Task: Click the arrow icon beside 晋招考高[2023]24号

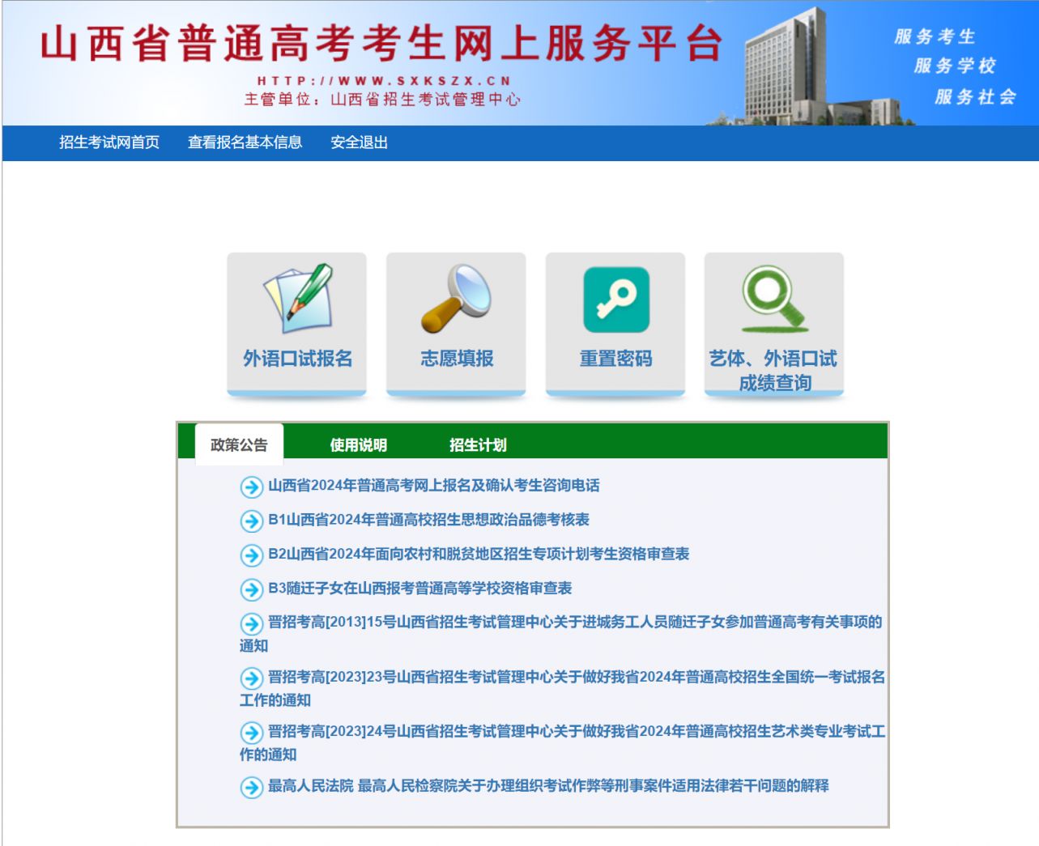Action: pyautogui.click(x=251, y=732)
